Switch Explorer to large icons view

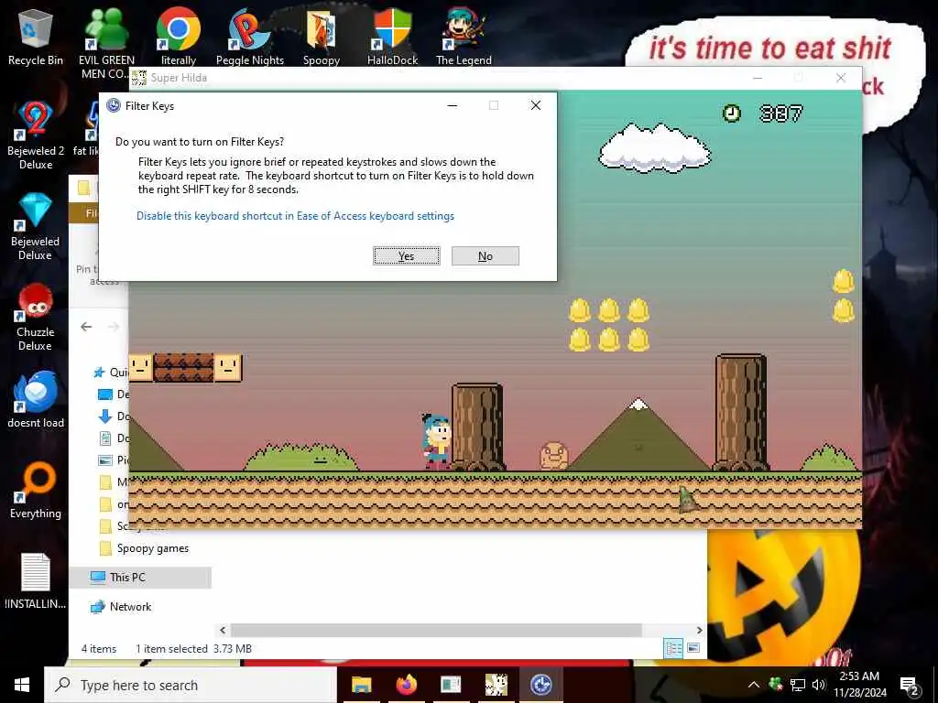[693, 648]
